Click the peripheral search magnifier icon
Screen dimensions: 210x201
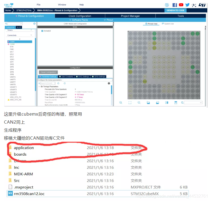(6, 23)
